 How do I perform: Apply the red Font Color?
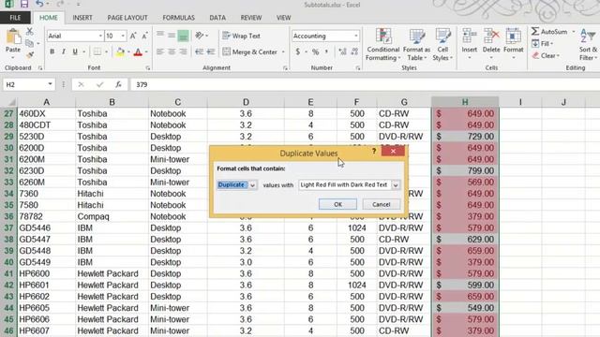point(138,52)
